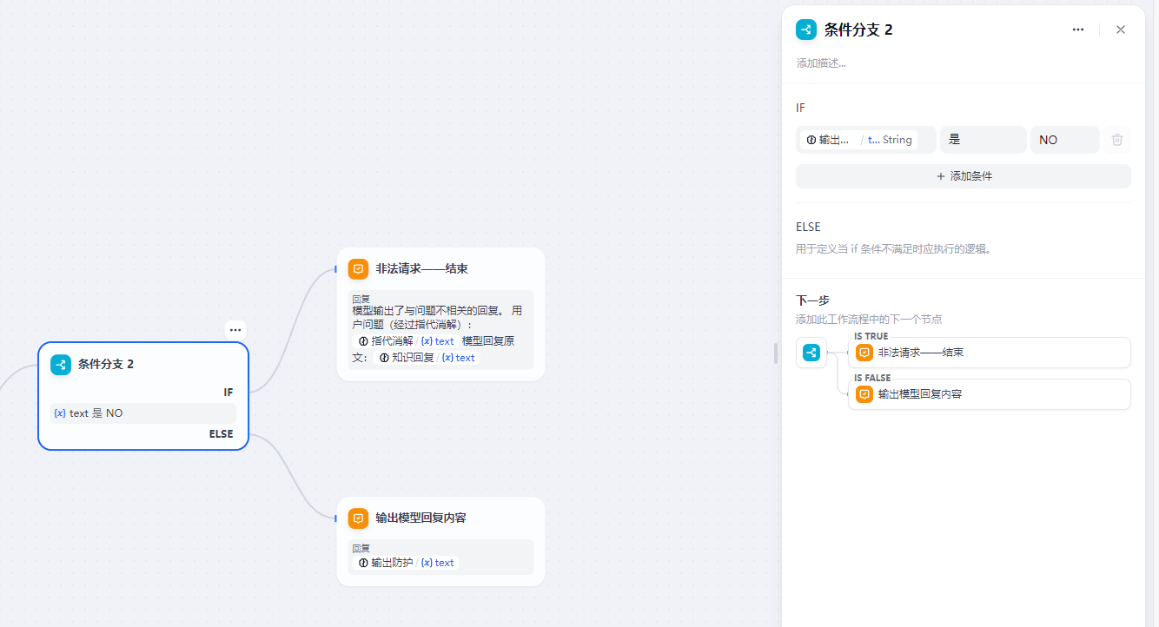Click the 输出防护 text variable tag
Screen dimensions: 1159x627
(x=407, y=563)
